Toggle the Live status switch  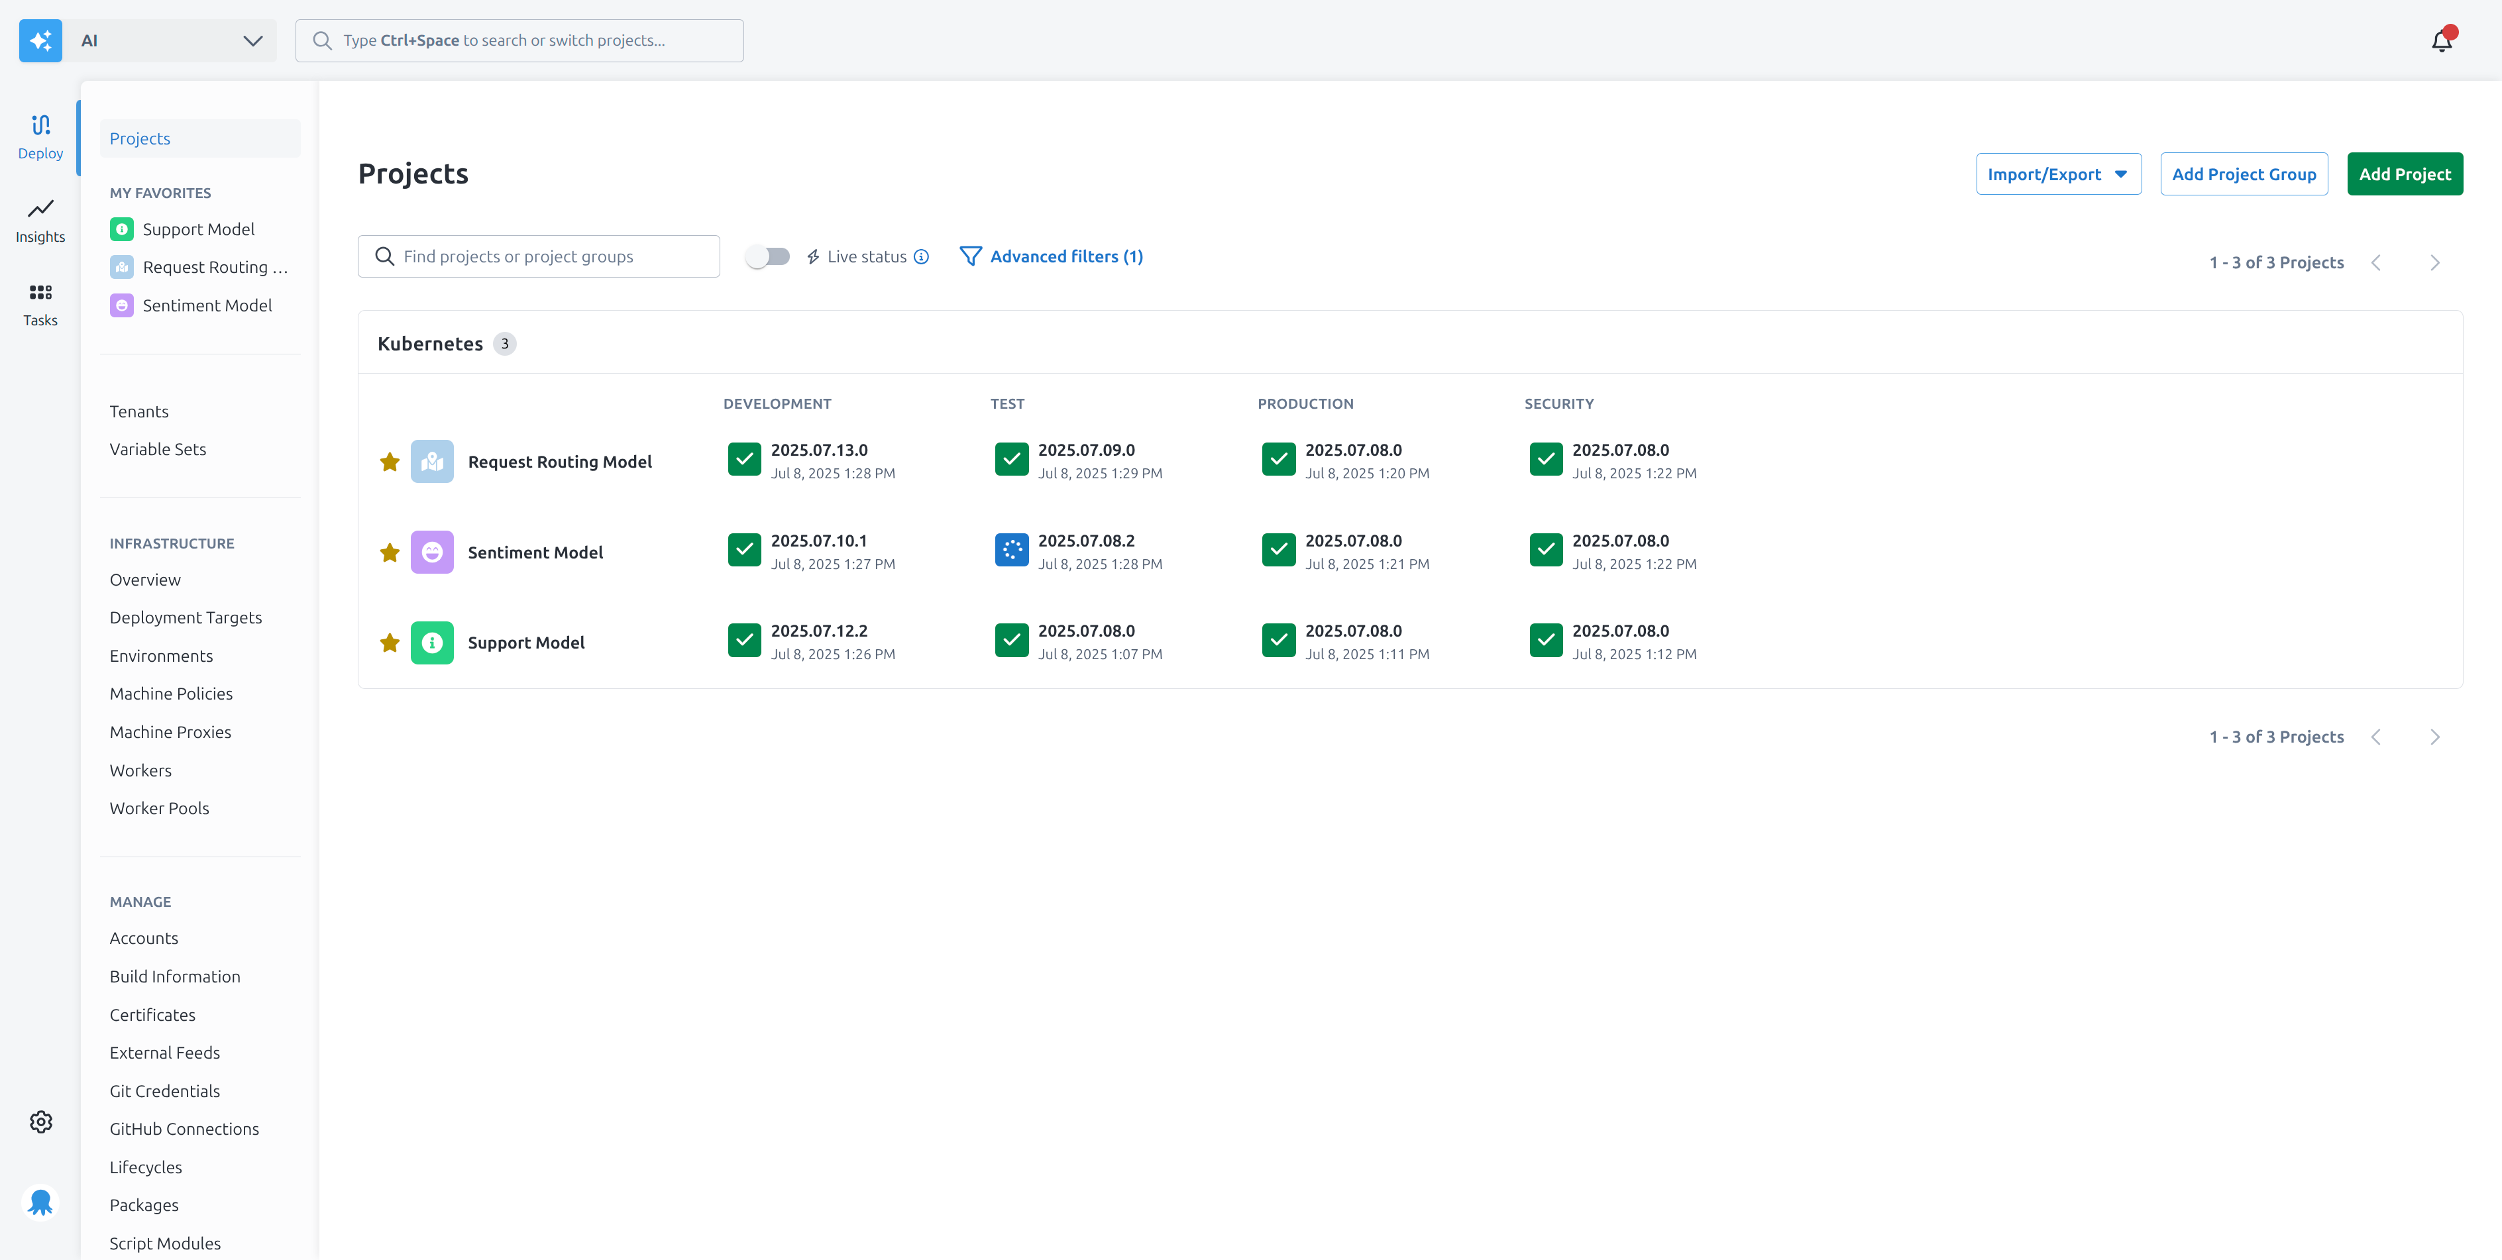pos(767,256)
